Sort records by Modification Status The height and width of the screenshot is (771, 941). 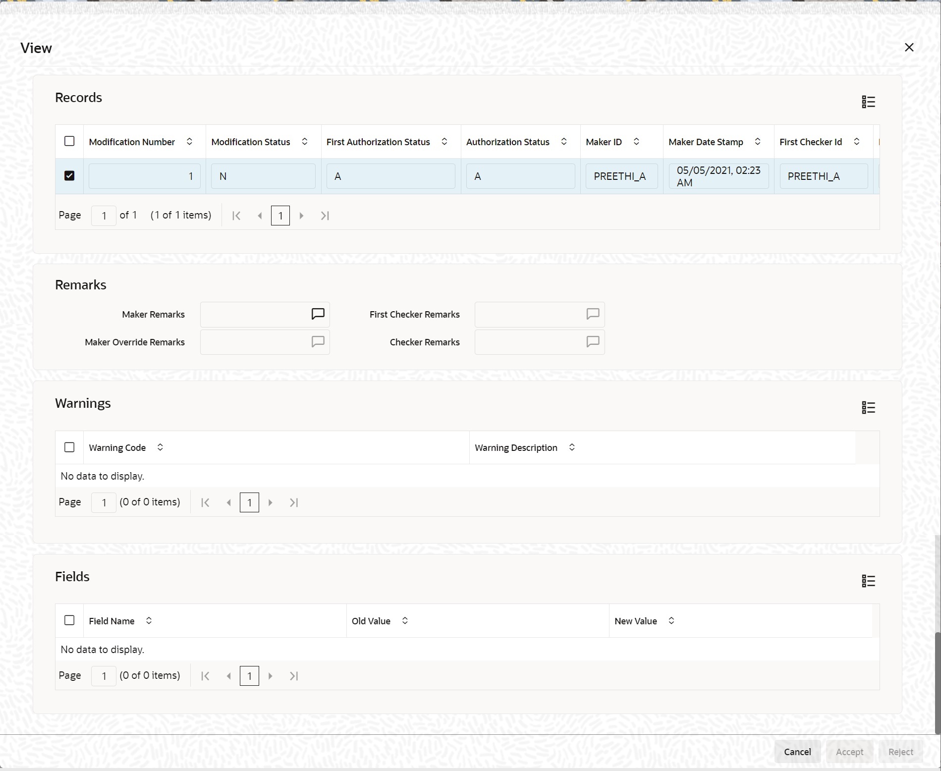pyautogui.click(x=304, y=142)
